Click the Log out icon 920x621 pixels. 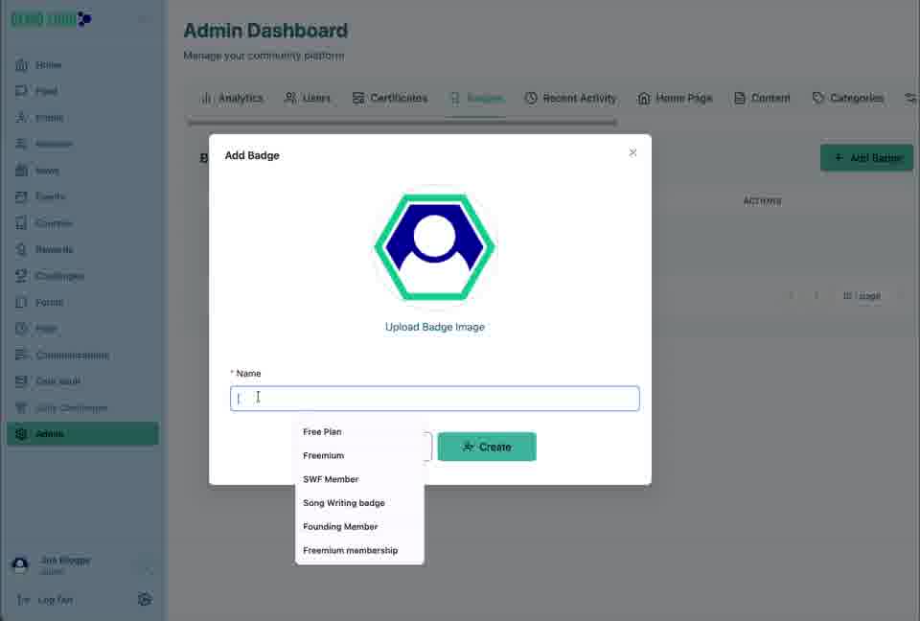[23, 600]
